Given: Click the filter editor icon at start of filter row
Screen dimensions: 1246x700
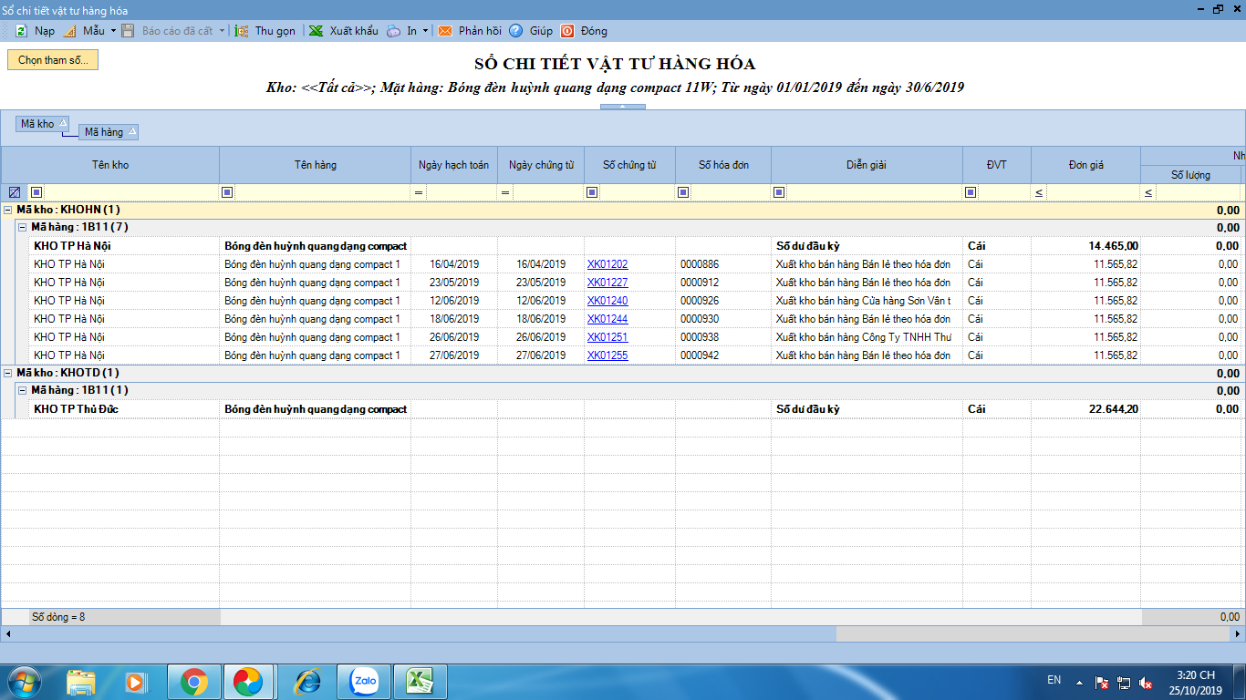Looking at the screenshot, I should [x=15, y=192].
